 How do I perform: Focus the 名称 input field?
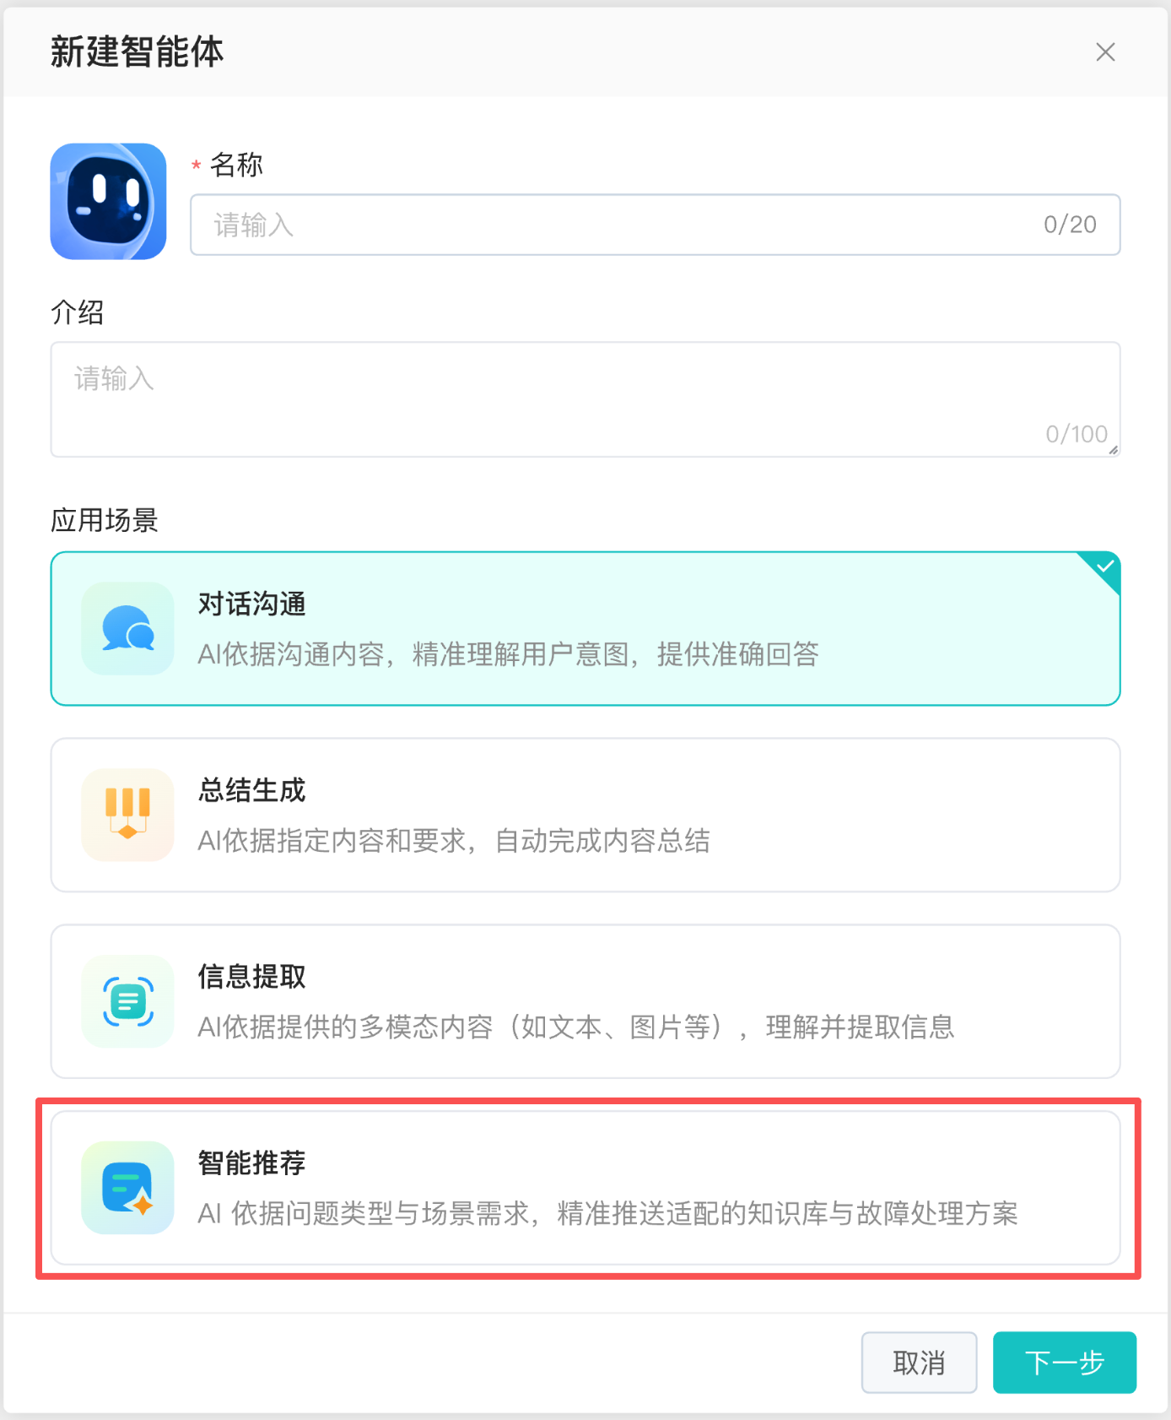click(655, 225)
